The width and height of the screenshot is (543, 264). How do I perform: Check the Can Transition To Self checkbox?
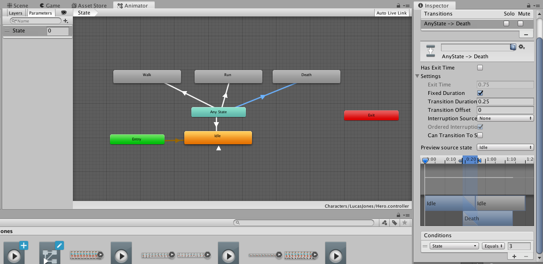pyautogui.click(x=480, y=135)
